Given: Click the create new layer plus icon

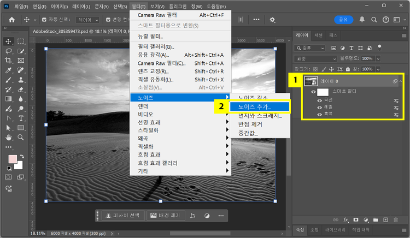Looking at the screenshot, I should [385, 220].
